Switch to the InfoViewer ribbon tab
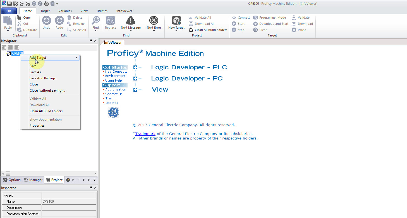Image resolution: width=407 pixels, height=218 pixels. point(124,11)
